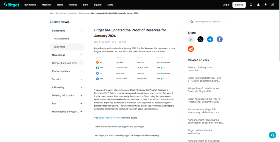Screen dimensions: 280x142
Task: Open Bitget updates identity verification article
Action: 200,132
